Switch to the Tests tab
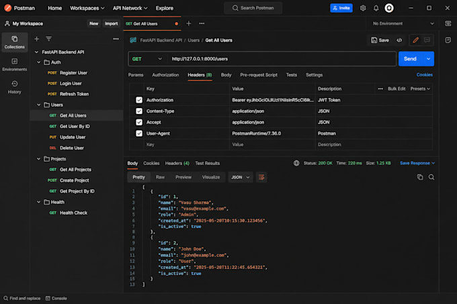Screen dimensions: 457x304 click(292, 75)
